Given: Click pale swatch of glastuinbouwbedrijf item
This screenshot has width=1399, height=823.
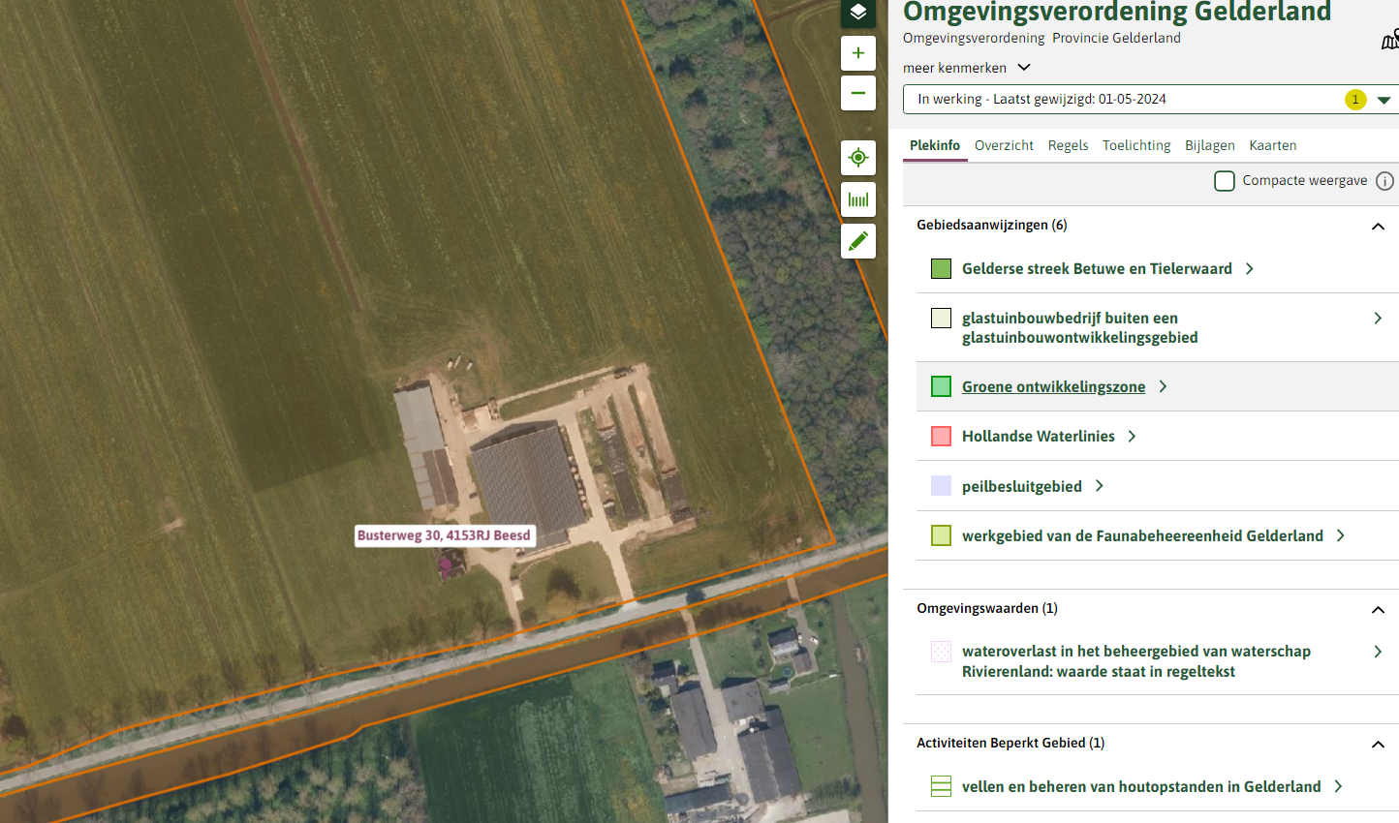Looking at the screenshot, I should tap(941, 319).
